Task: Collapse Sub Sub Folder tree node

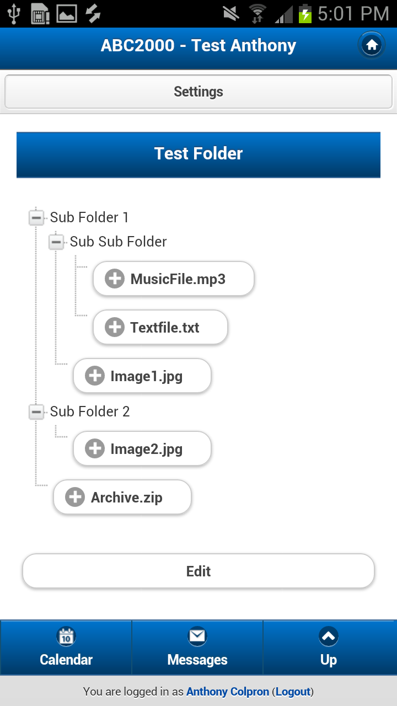Action: (56, 242)
